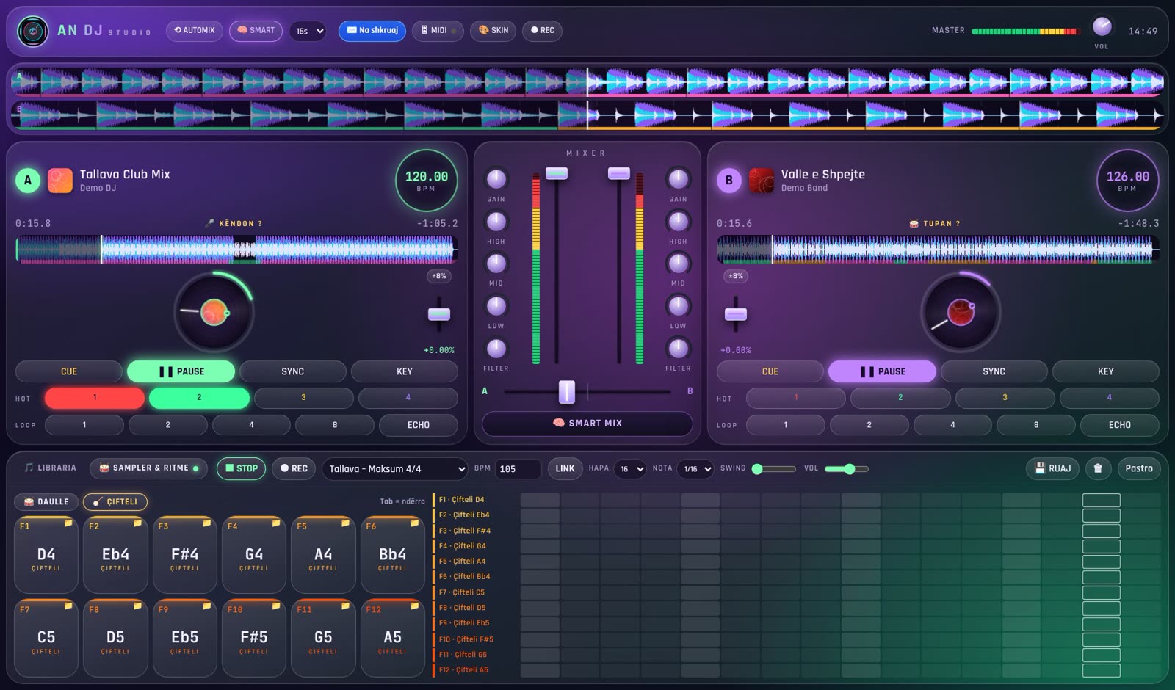The height and width of the screenshot is (690, 1175).
Task: Open the NOTA 1/16 dropdown
Action: (x=698, y=468)
